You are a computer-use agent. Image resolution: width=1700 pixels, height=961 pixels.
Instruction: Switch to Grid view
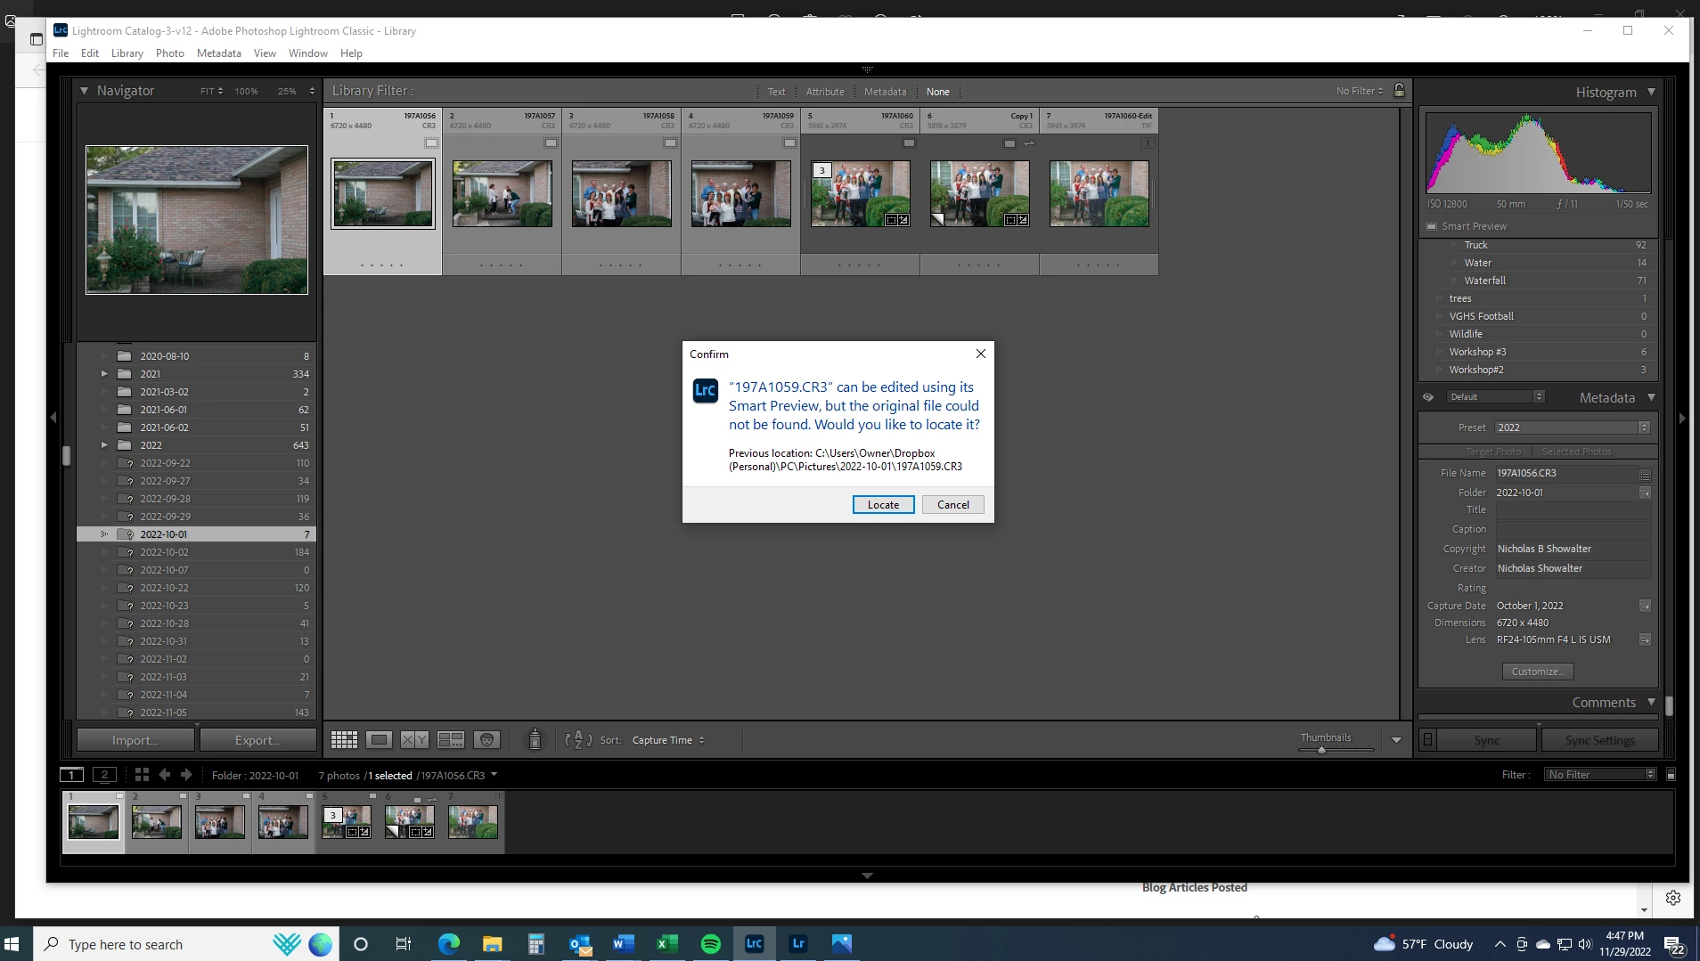click(x=344, y=740)
